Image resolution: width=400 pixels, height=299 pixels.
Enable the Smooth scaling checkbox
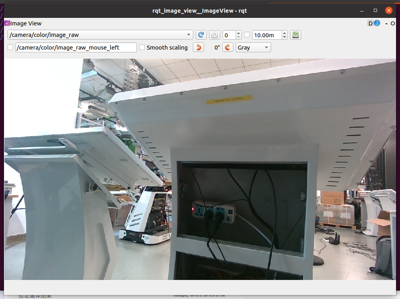click(142, 48)
